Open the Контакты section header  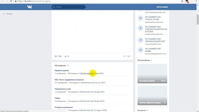point(142,110)
